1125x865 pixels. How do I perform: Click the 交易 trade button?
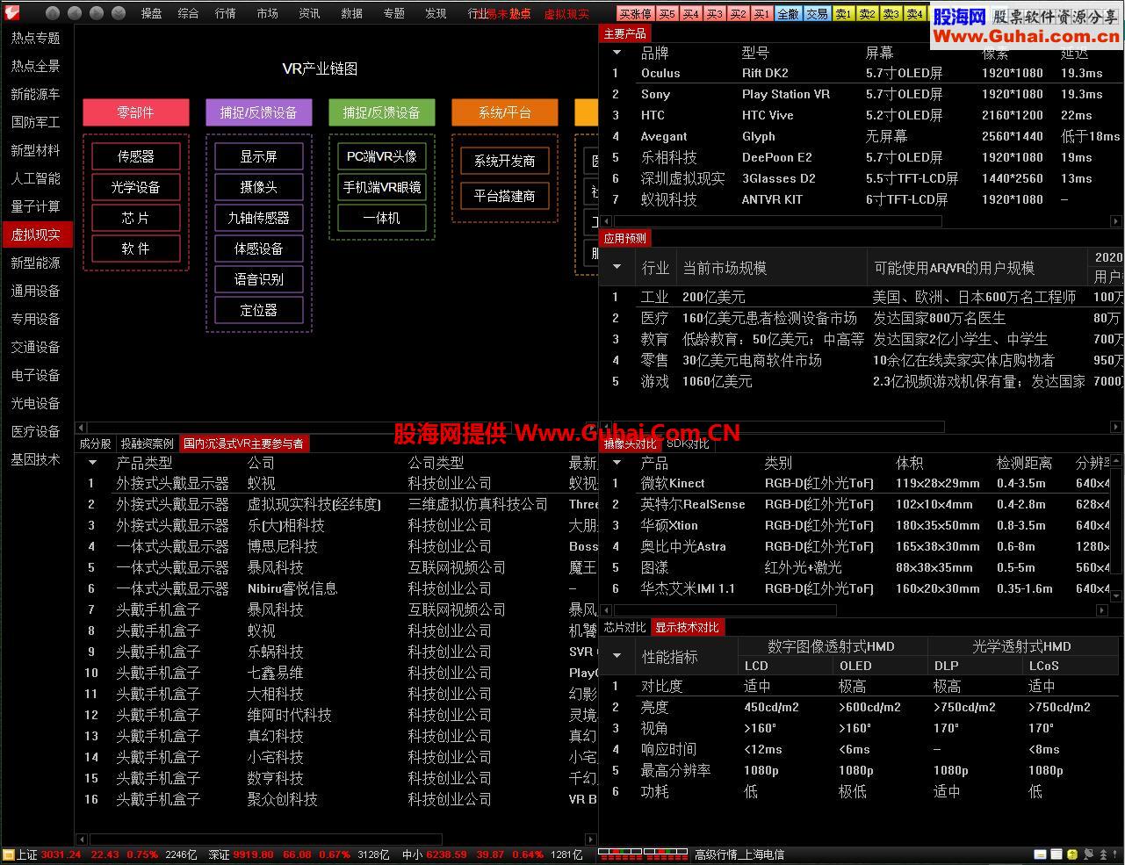817,14
